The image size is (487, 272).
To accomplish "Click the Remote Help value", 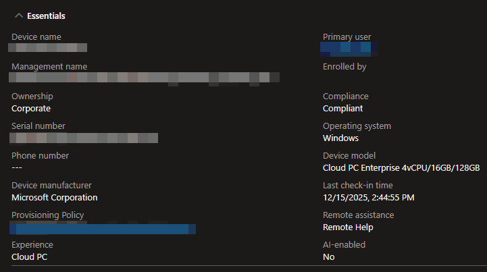I will 348,227.
